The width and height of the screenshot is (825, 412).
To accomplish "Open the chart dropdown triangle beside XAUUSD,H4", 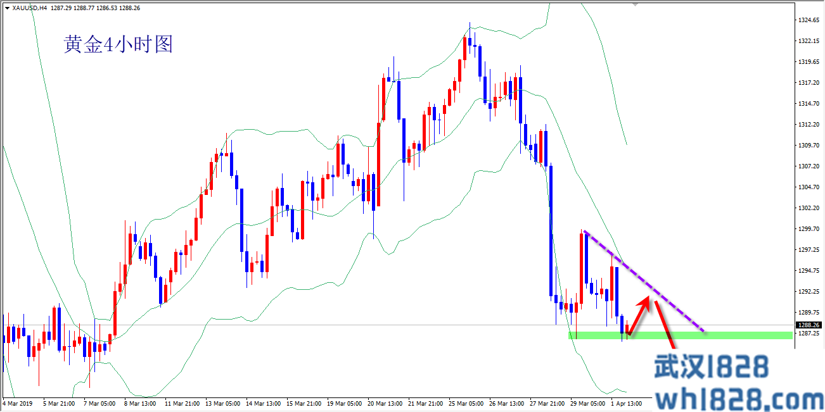I will [x=7, y=8].
